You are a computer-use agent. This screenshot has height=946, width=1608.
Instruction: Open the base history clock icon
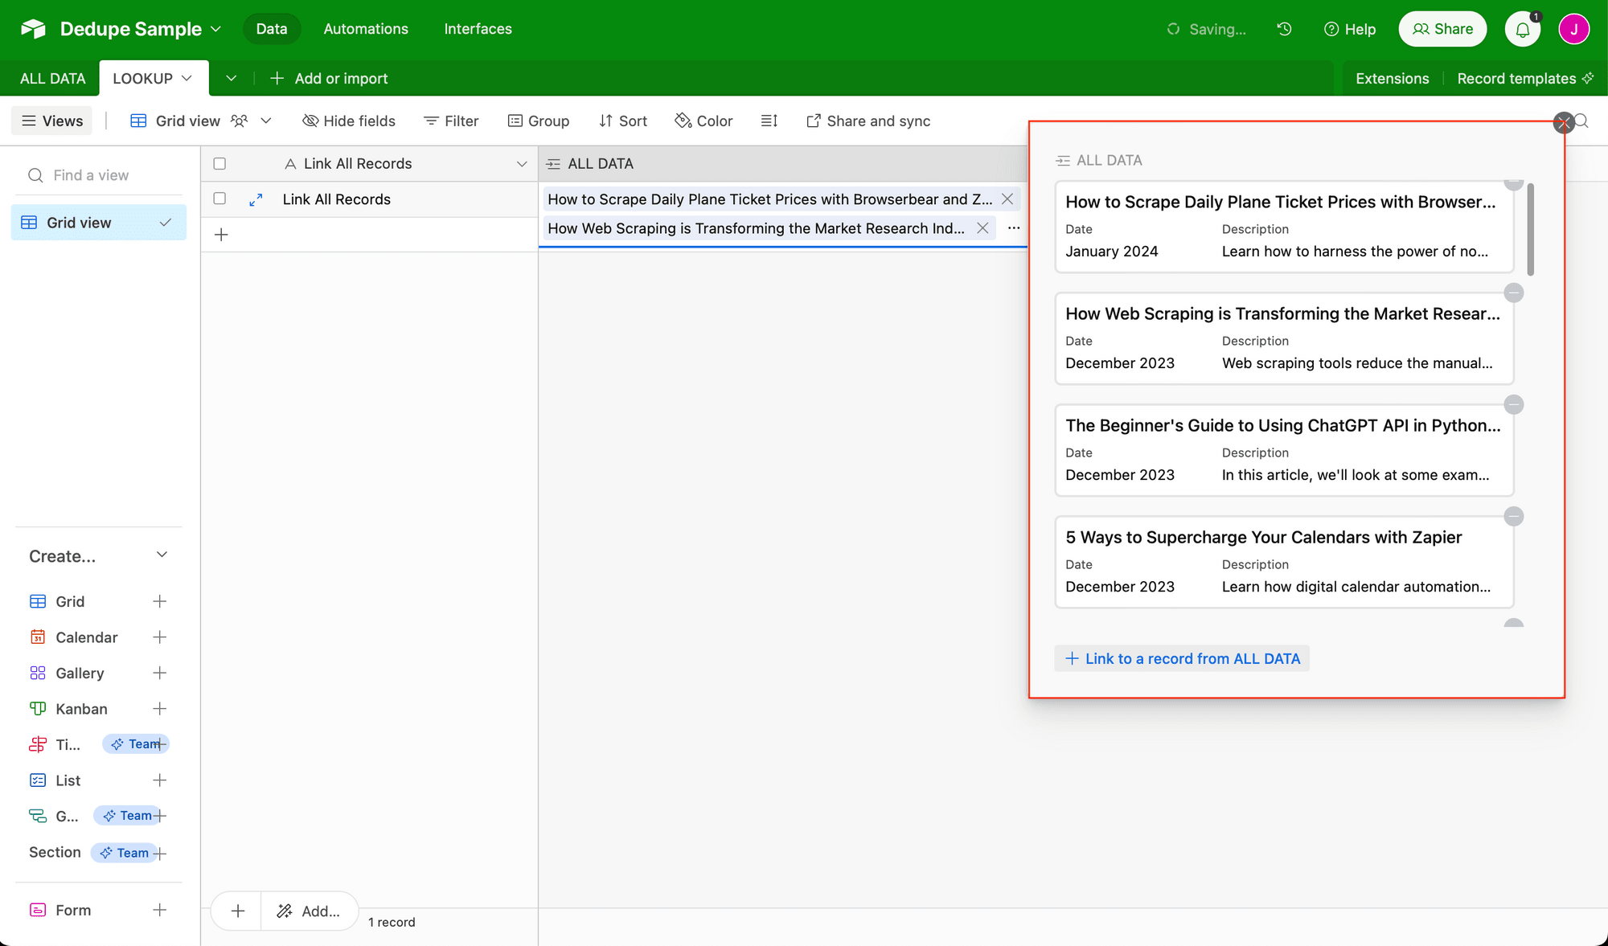coord(1284,29)
